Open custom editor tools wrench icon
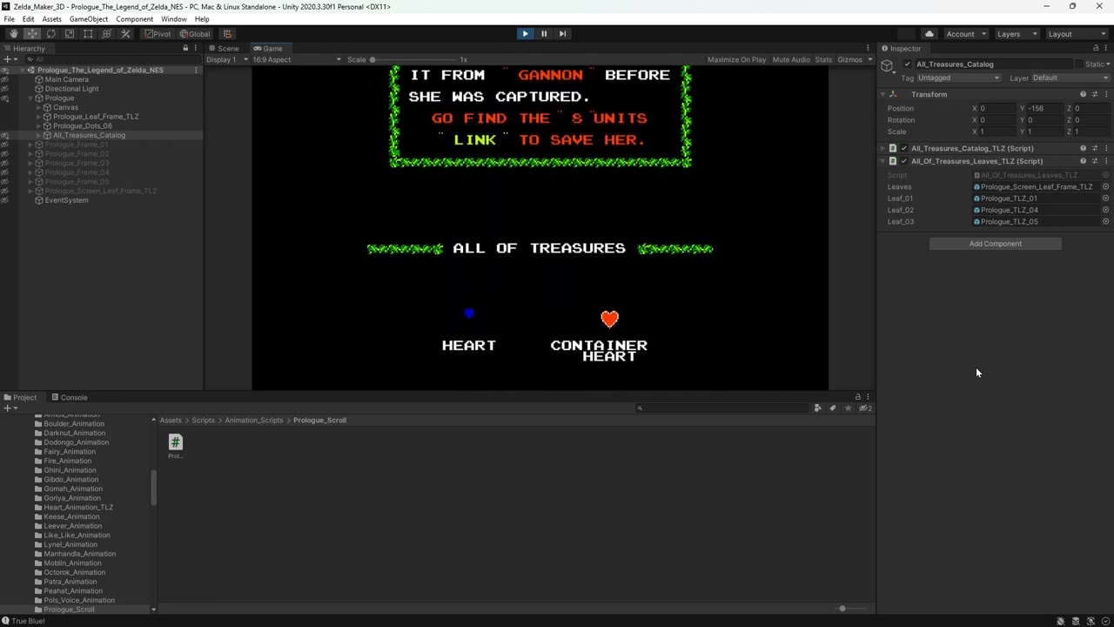This screenshot has height=627, width=1114. coord(125,34)
